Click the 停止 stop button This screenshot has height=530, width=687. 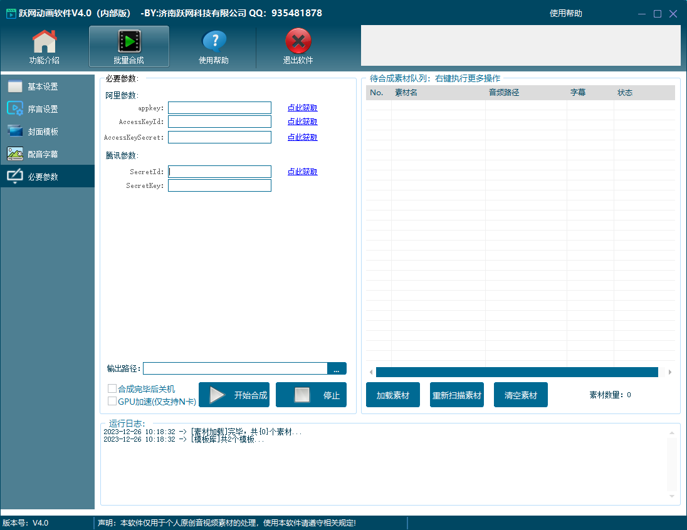coord(311,395)
